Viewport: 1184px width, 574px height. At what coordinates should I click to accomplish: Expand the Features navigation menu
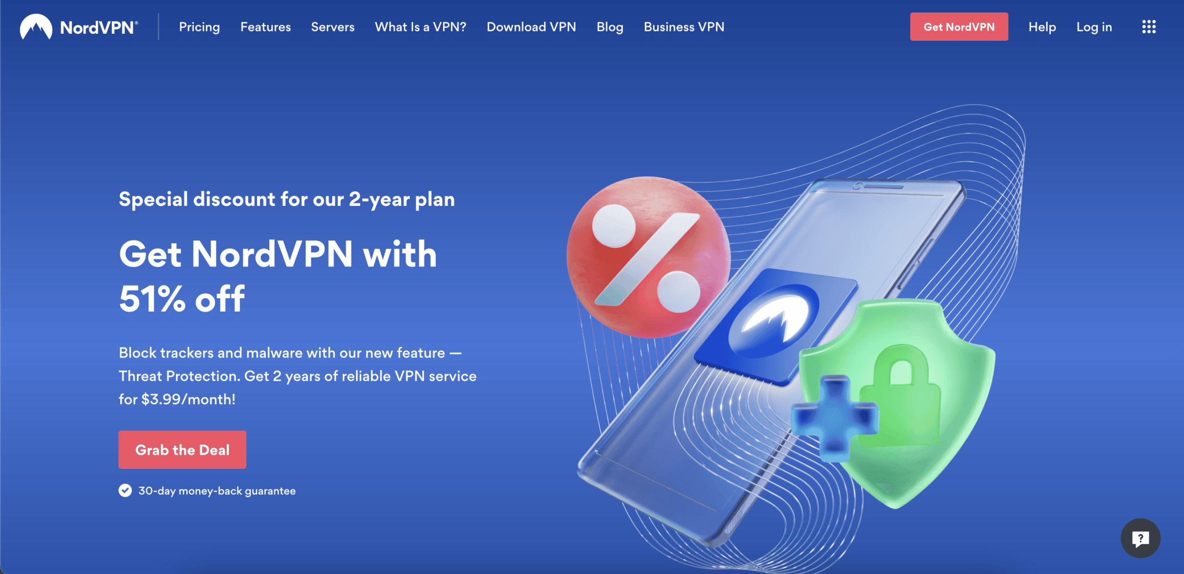[265, 26]
